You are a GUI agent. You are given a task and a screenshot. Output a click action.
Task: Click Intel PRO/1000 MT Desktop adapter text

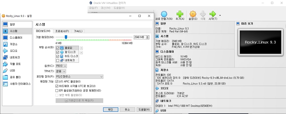pos(190,106)
